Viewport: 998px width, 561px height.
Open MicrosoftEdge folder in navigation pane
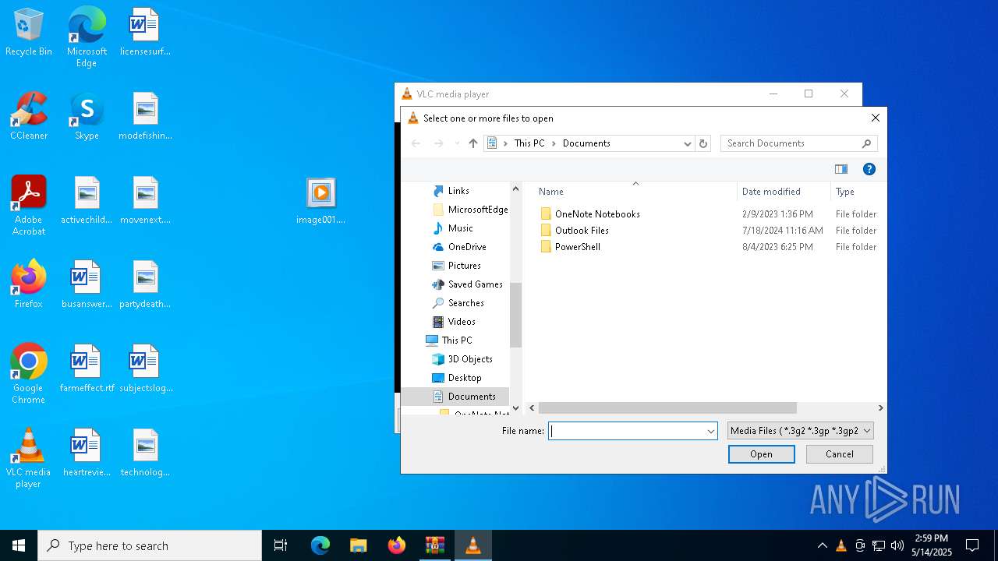pos(470,210)
